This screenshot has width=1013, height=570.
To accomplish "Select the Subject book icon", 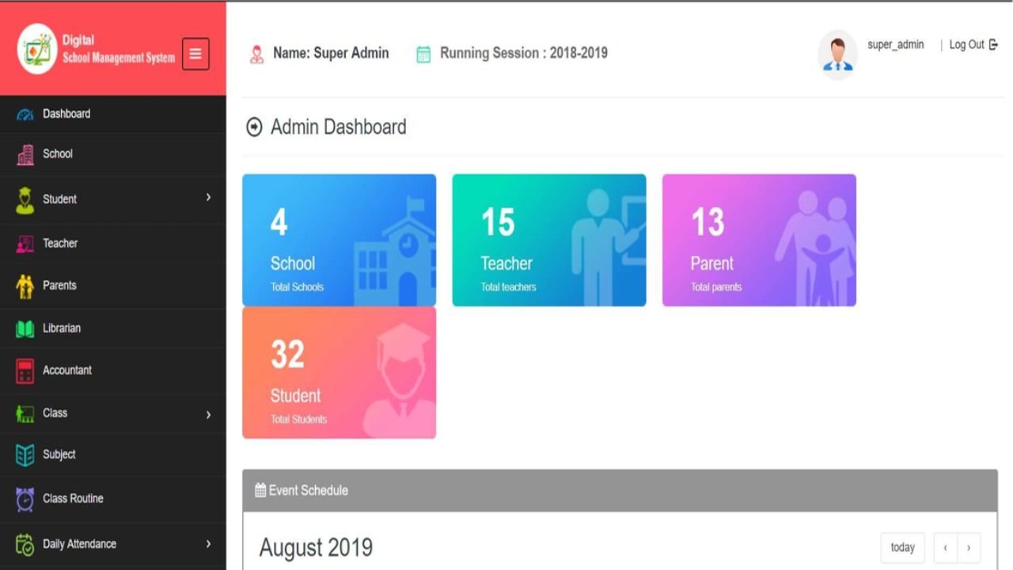I will [25, 455].
